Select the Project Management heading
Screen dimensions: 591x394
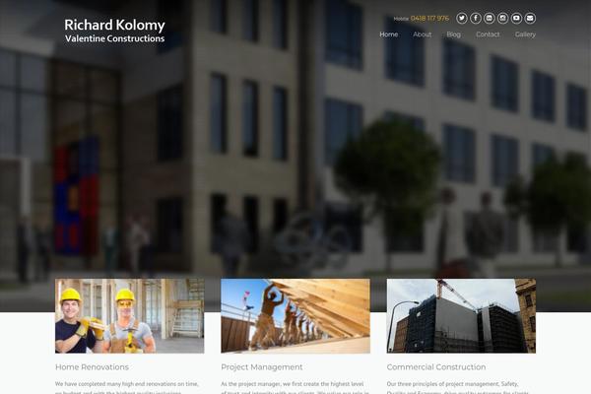[262, 366]
